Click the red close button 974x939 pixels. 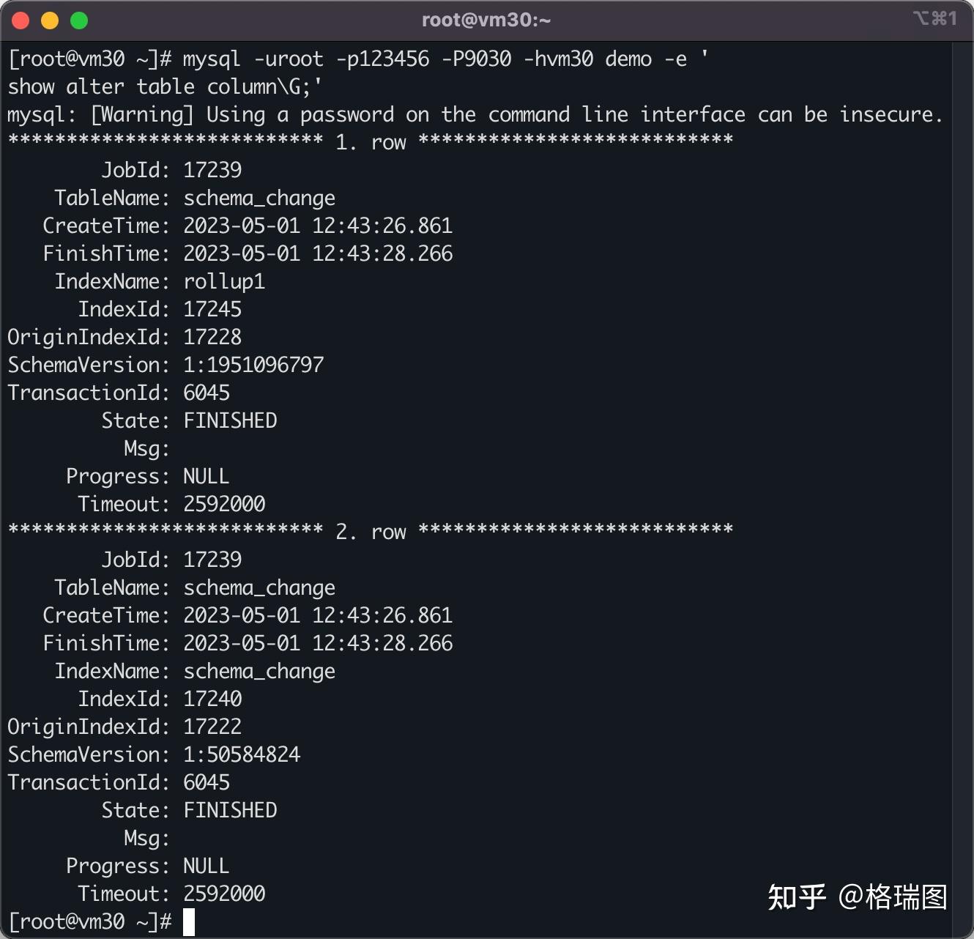coord(20,20)
